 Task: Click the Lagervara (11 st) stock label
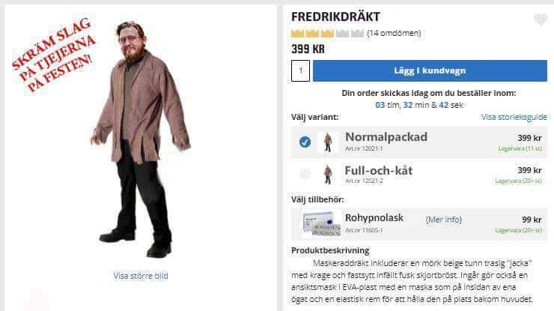[x=520, y=149]
